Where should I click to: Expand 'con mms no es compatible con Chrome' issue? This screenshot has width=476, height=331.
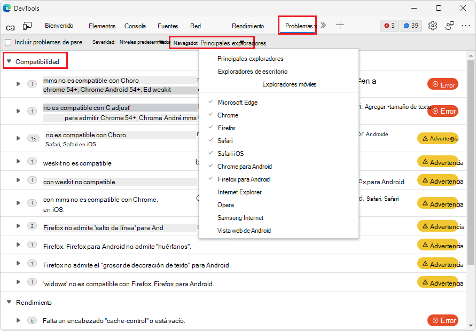pyautogui.click(x=18, y=203)
